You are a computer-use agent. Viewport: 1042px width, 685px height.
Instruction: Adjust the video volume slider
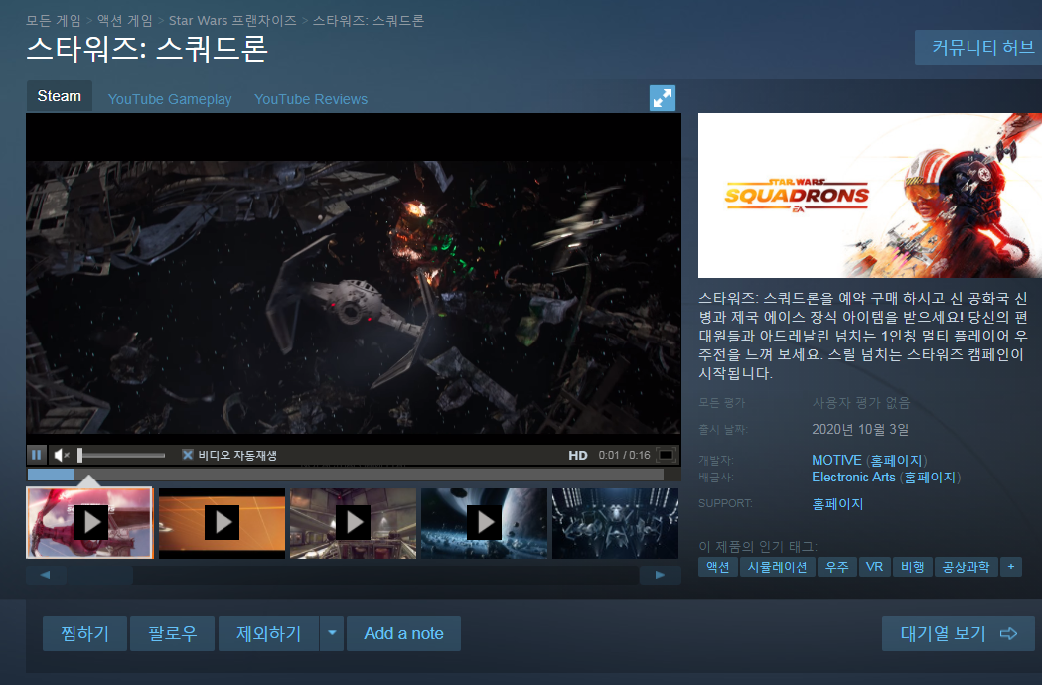pyautogui.click(x=121, y=455)
